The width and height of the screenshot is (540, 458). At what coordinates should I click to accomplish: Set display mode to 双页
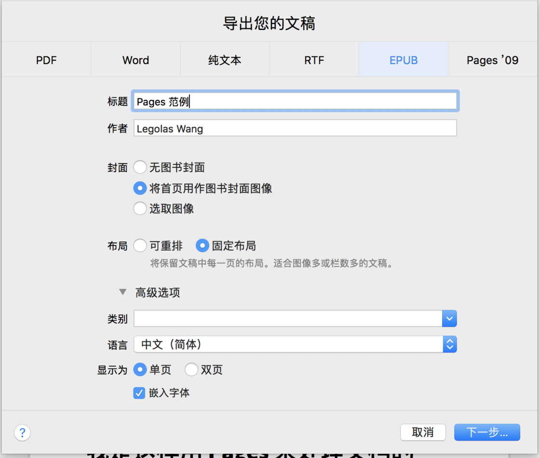pos(191,369)
